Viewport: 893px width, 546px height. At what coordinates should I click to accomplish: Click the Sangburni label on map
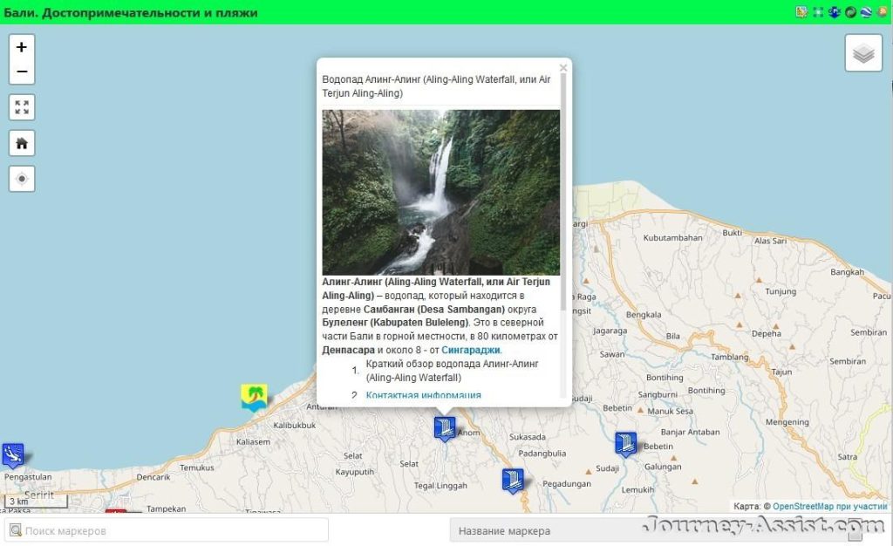point(658,394)
